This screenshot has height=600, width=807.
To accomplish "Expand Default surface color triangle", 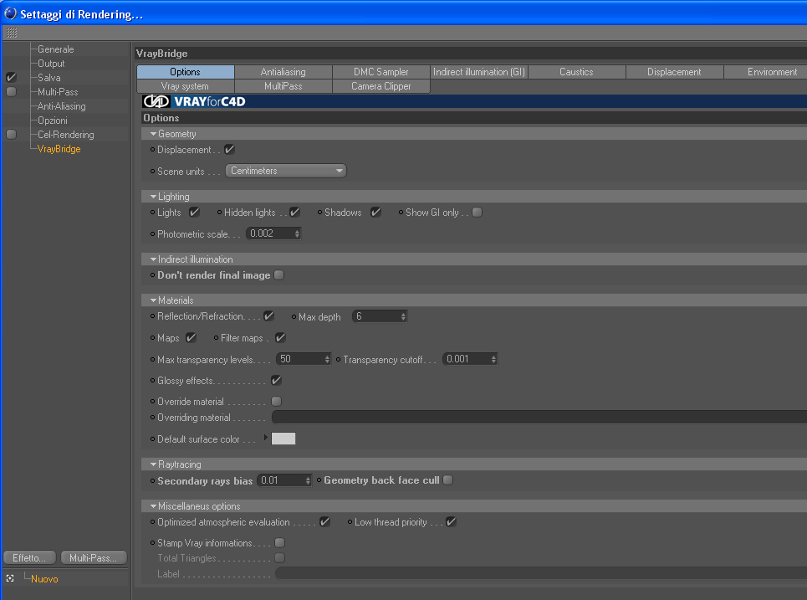I will 266,438.
